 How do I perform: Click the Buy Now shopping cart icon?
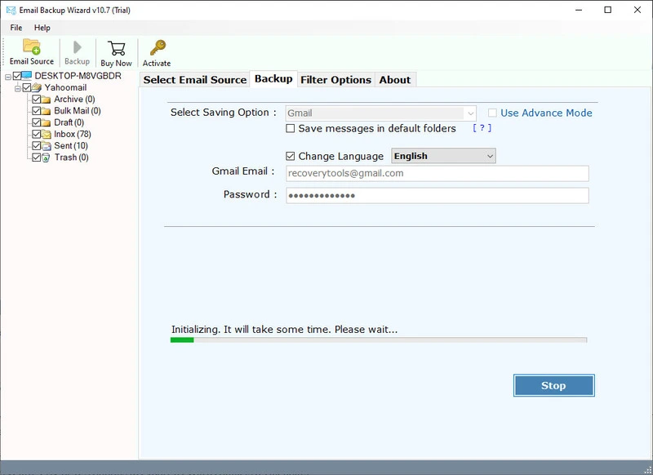116,48
